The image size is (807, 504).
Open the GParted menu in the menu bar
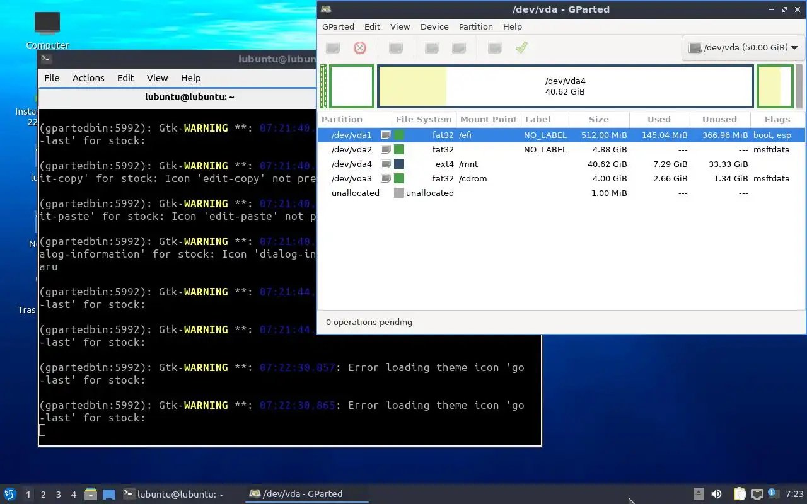(x=338, y=26)
